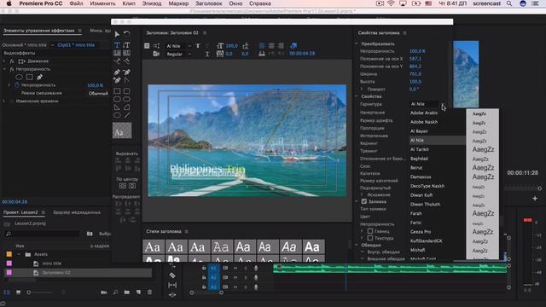Screen dimensions: 546x307
Task: Click the font size value 100,0 in toolbar
Action: 231,46
